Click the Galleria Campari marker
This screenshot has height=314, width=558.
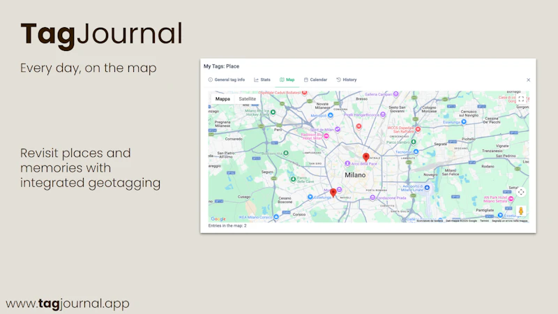coord(395,94)
